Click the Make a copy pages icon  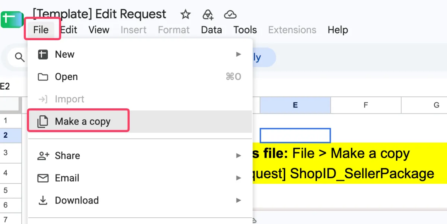pyautogui.click(x=43, y=122)
